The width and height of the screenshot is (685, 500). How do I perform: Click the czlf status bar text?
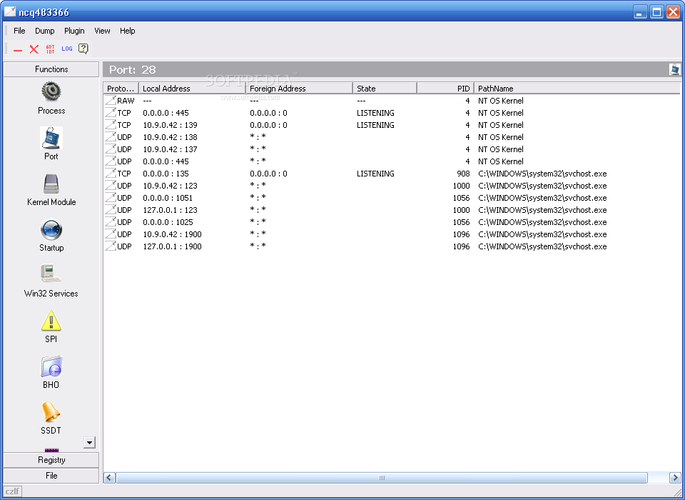click(12, 491)
